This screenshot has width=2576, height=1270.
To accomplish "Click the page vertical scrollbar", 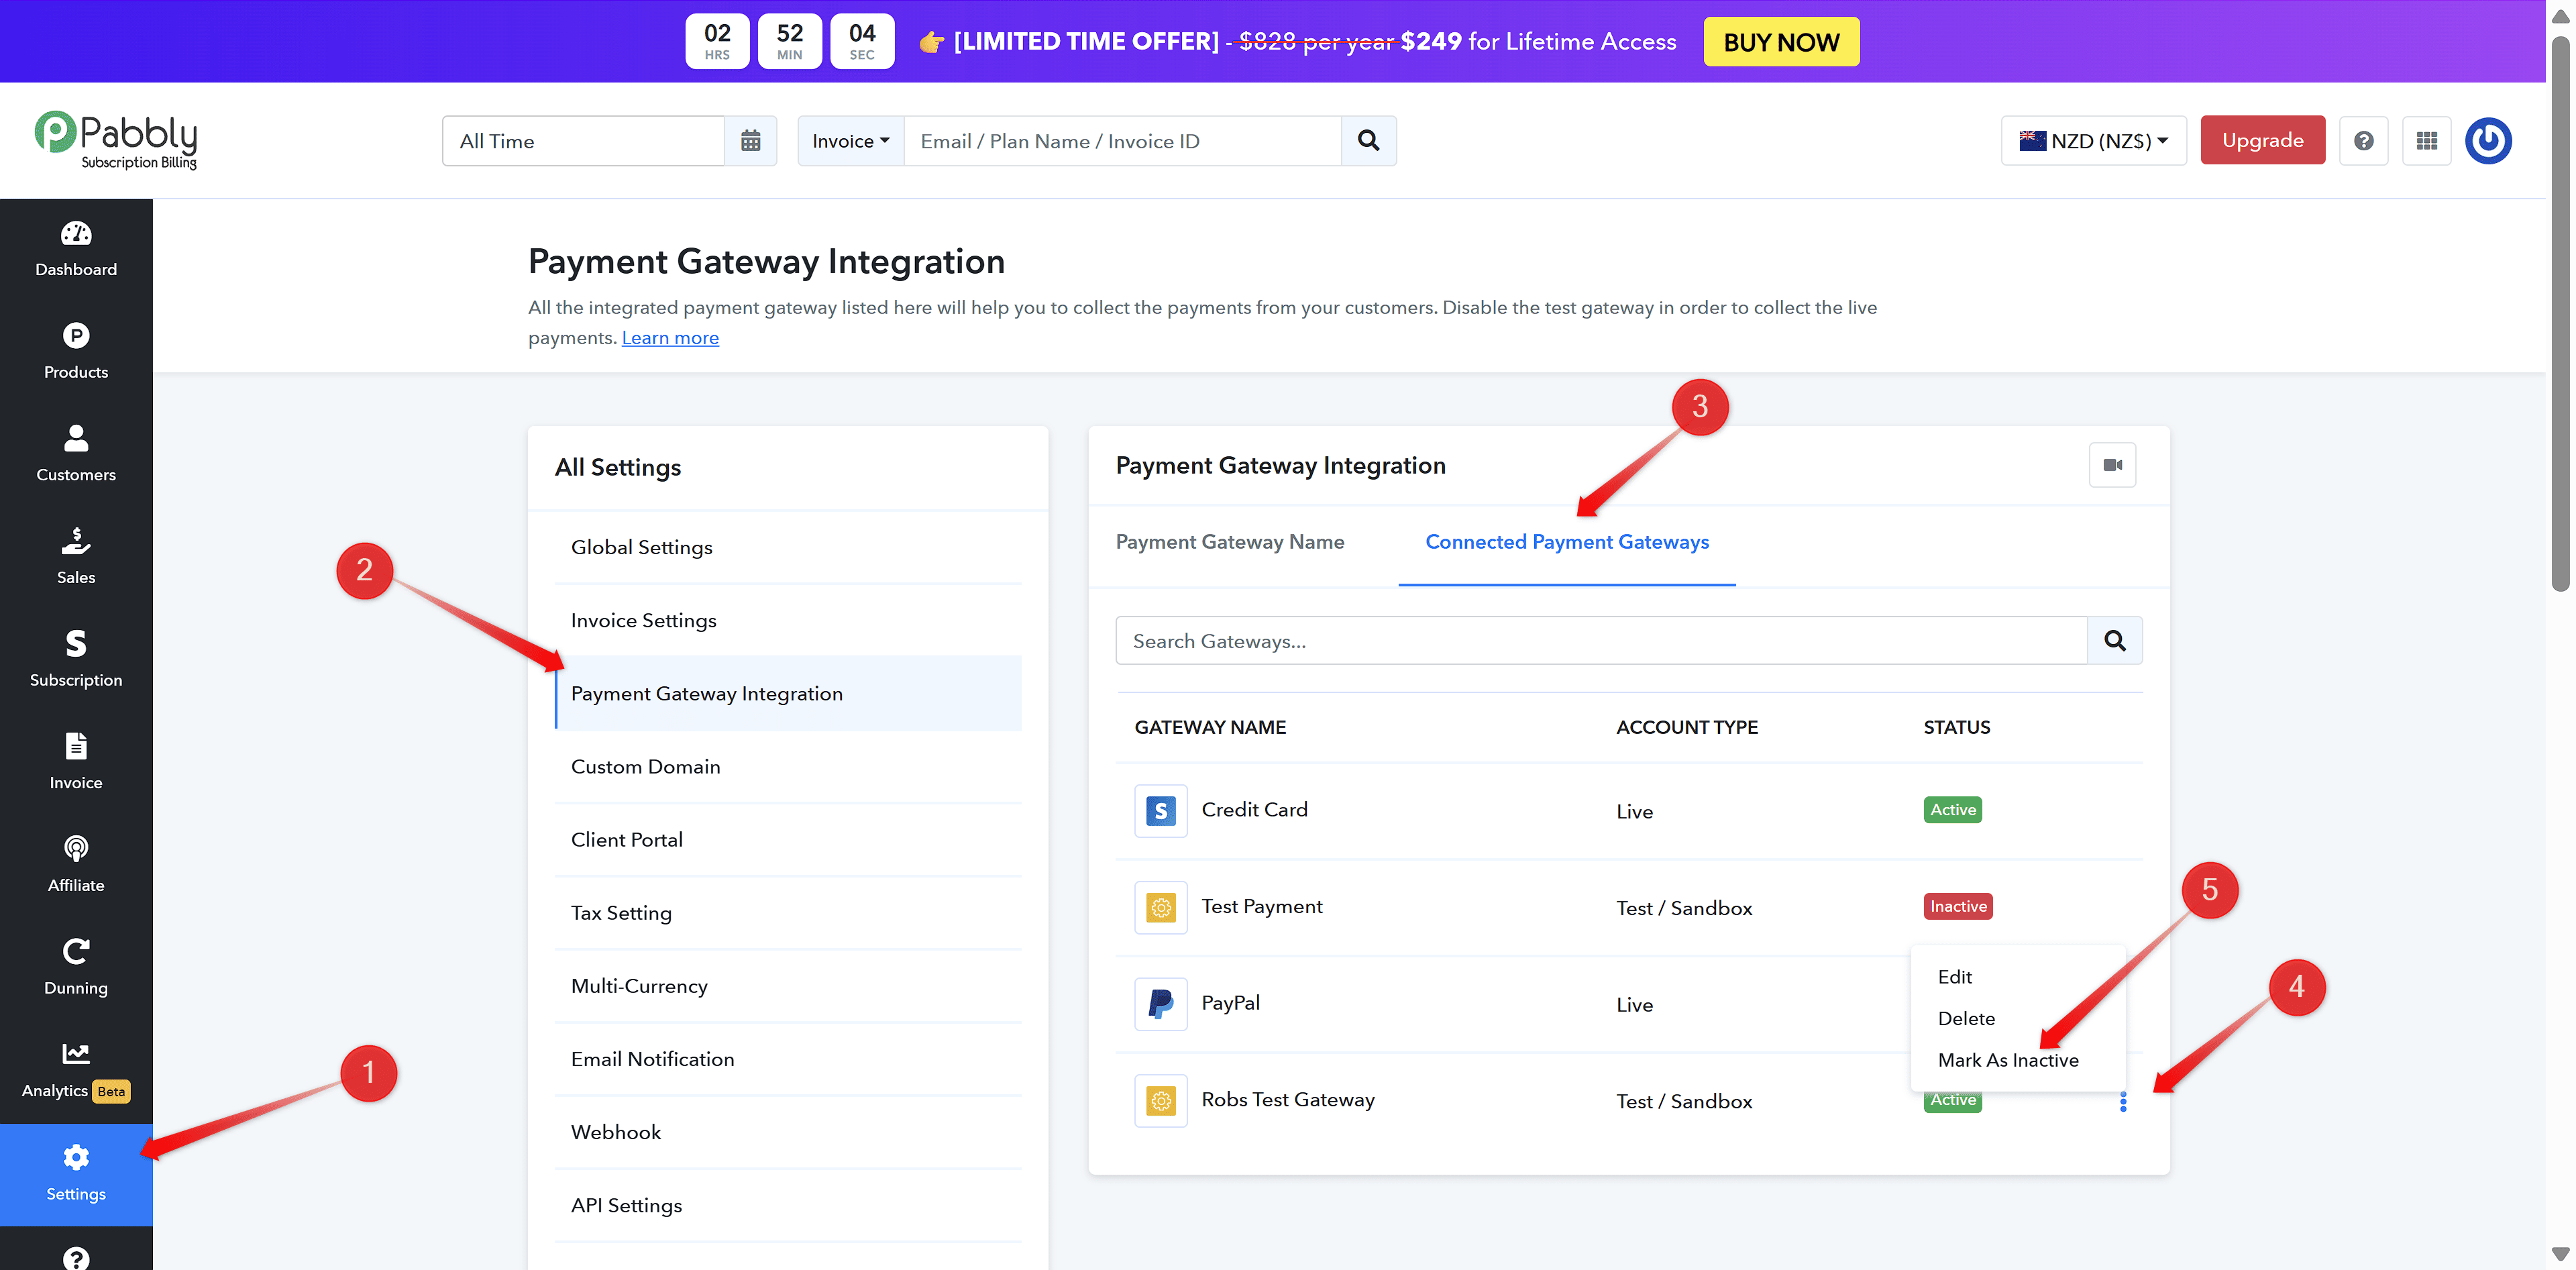I will coord(2560,313).
